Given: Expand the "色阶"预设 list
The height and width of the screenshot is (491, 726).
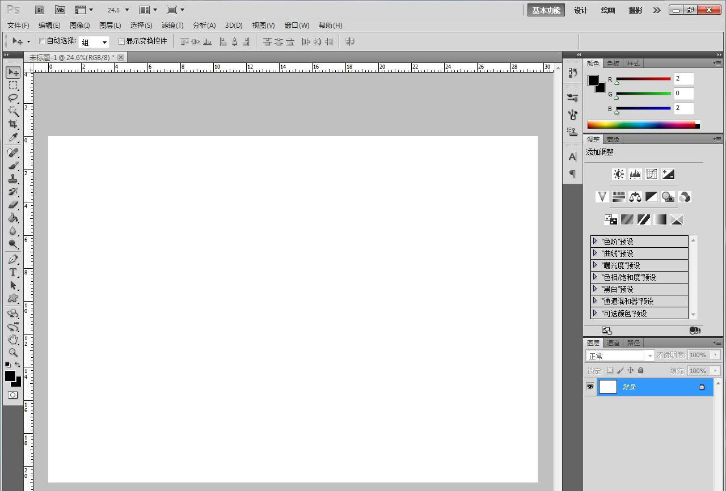Looking at the screenshot, I should tap(595, 241).
